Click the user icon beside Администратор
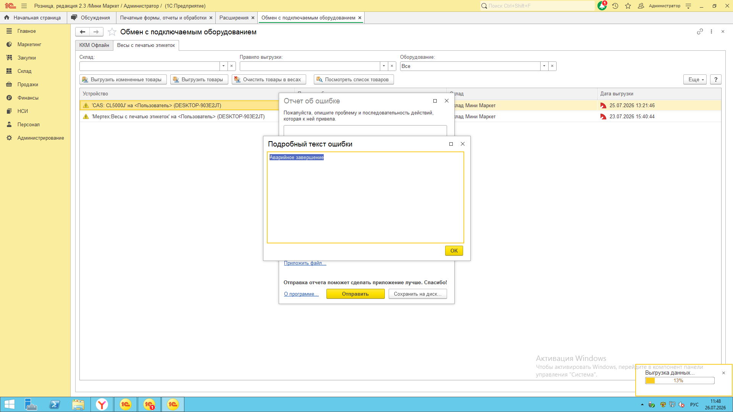733x412 pixels. [641, 6]
